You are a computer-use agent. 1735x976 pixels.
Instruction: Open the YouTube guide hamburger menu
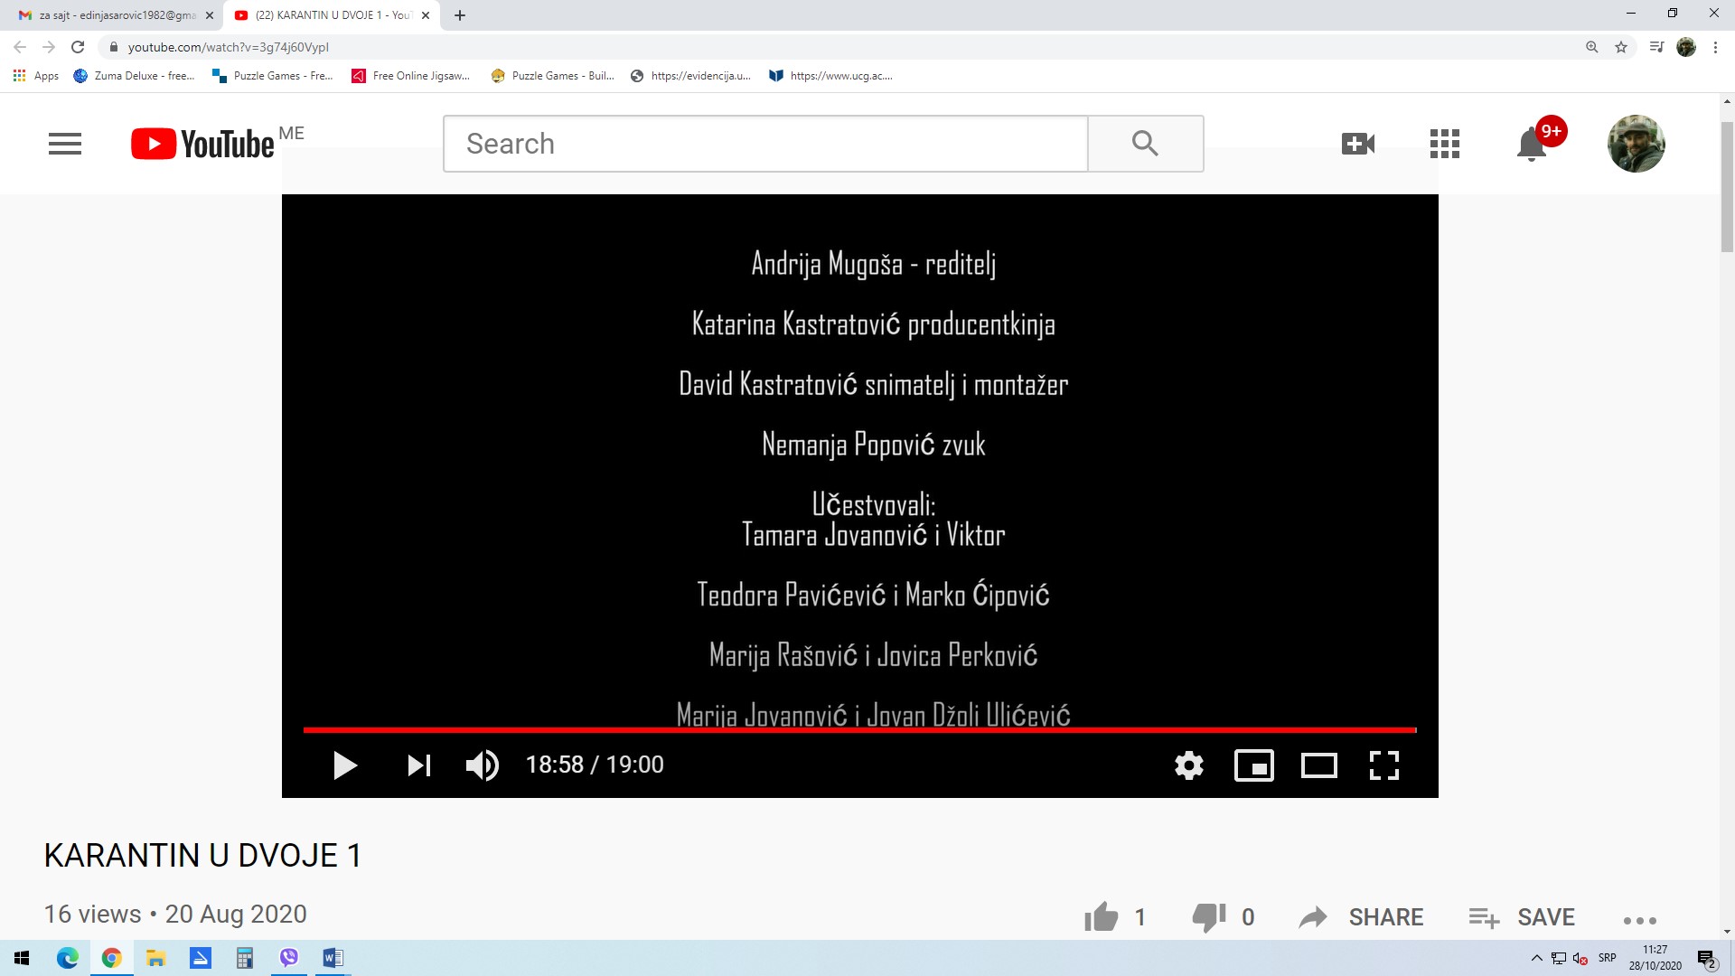[65, 144]
